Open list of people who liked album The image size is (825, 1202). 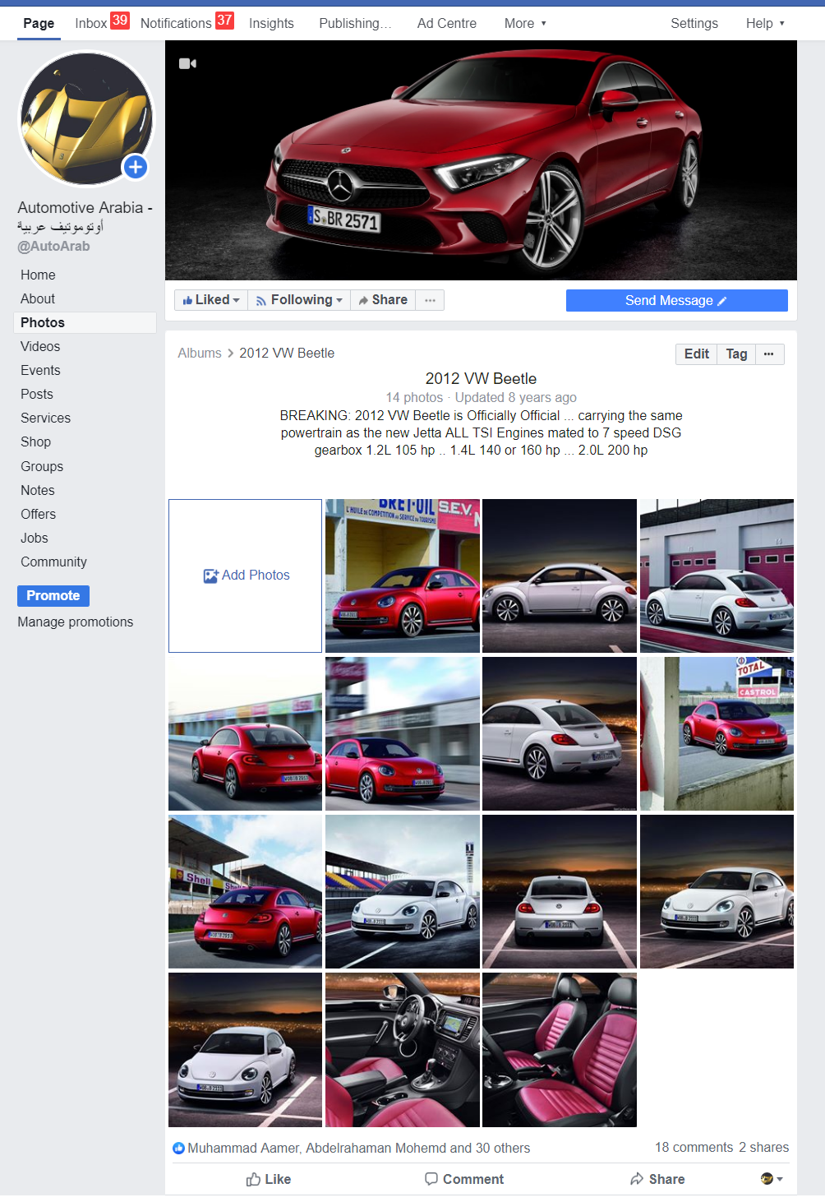coord(359,1148)
